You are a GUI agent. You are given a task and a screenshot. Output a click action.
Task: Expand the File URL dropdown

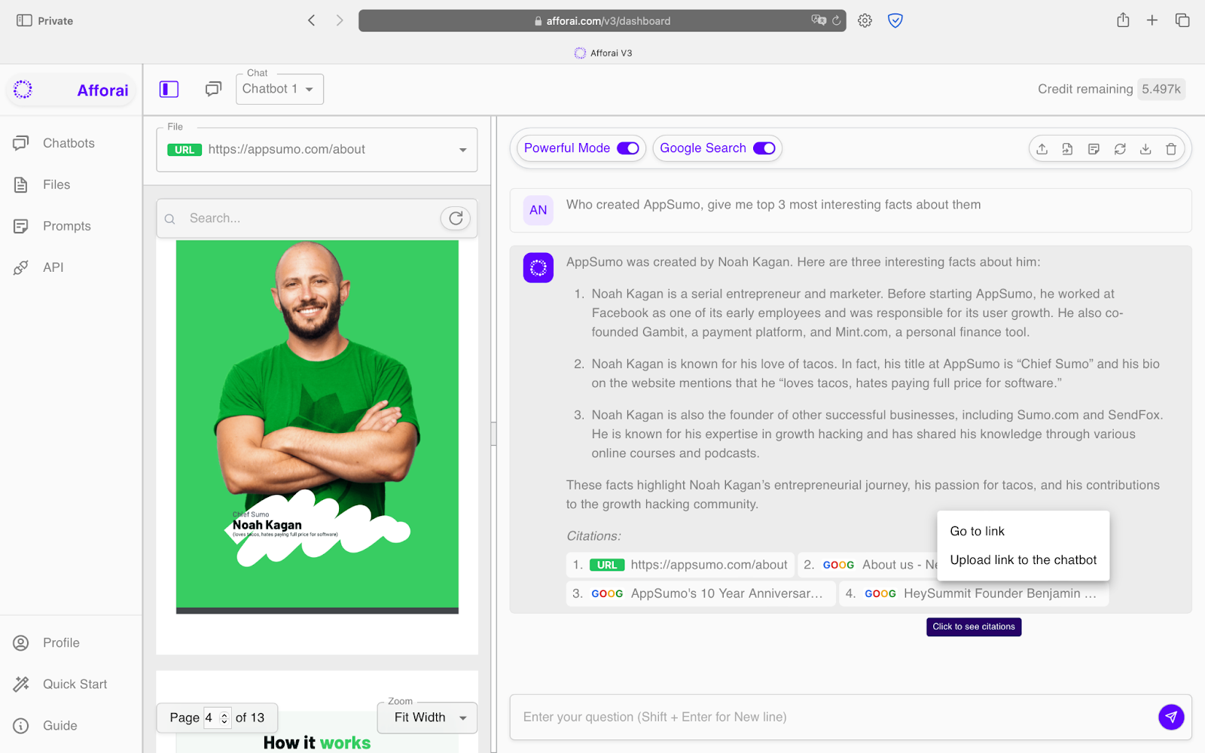[316, 149]
